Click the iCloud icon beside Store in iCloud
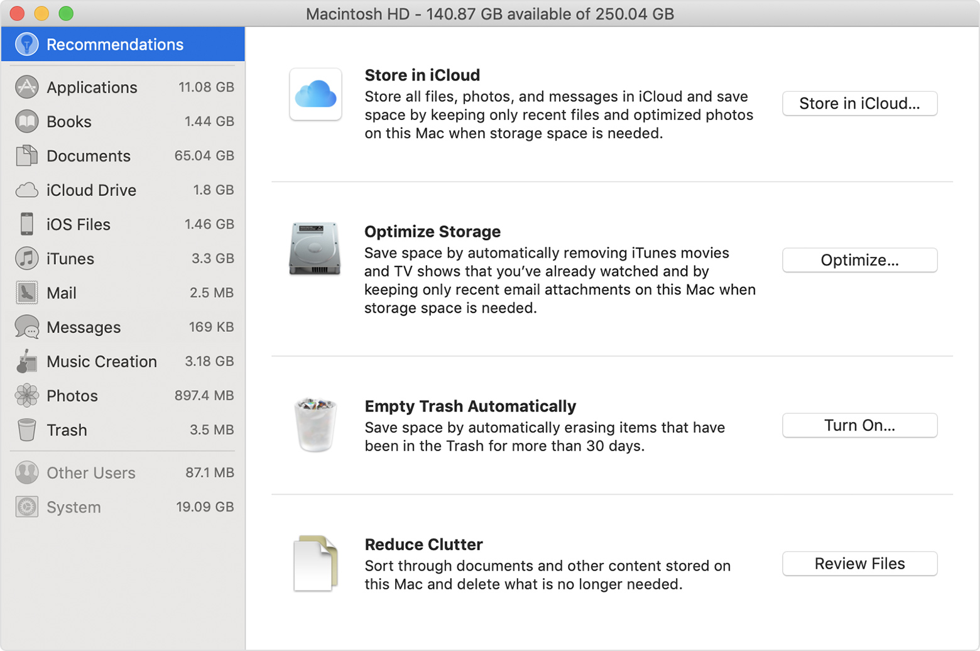 click(x=315, y=94)
